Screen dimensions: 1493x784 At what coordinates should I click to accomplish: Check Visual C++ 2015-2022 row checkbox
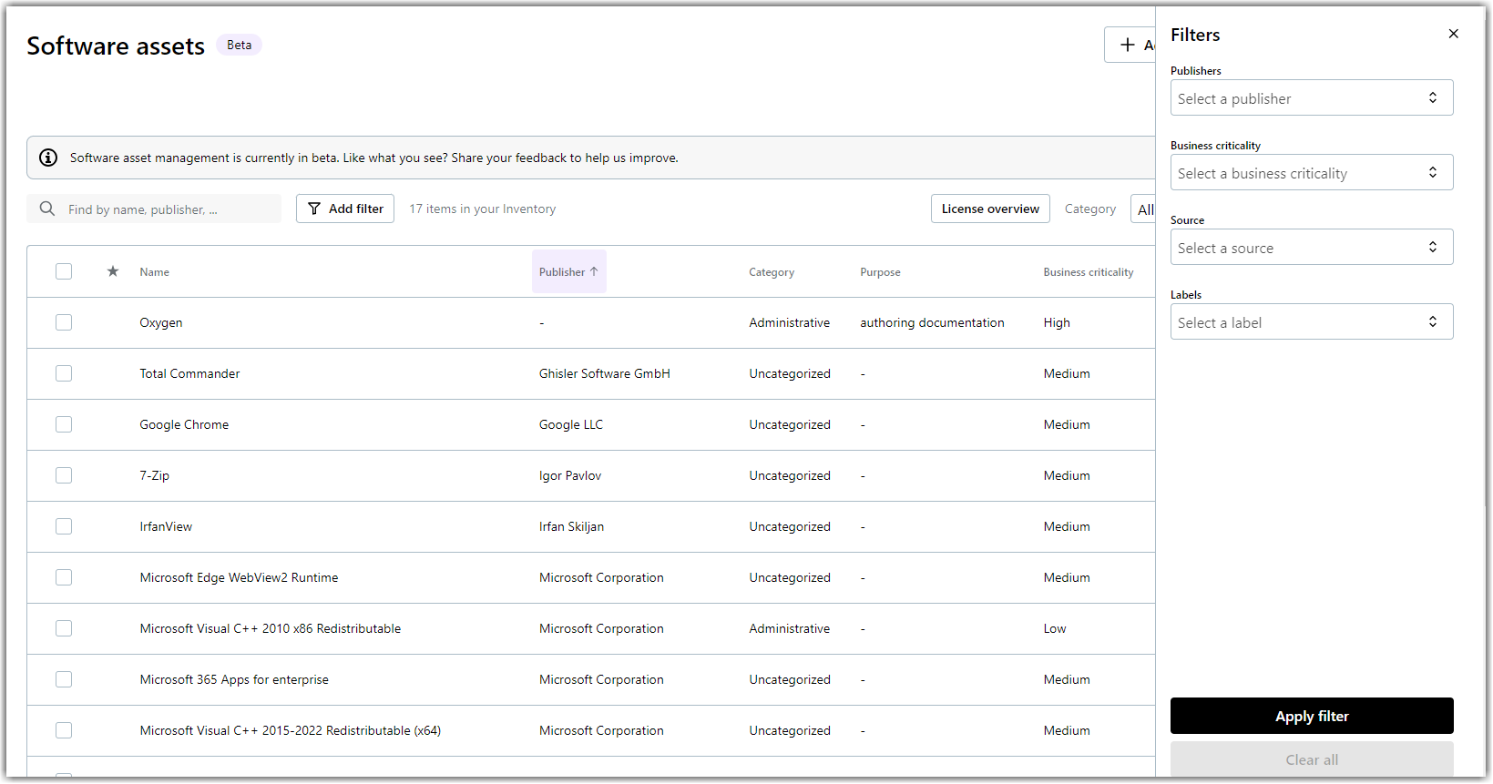tap(64, 730)
